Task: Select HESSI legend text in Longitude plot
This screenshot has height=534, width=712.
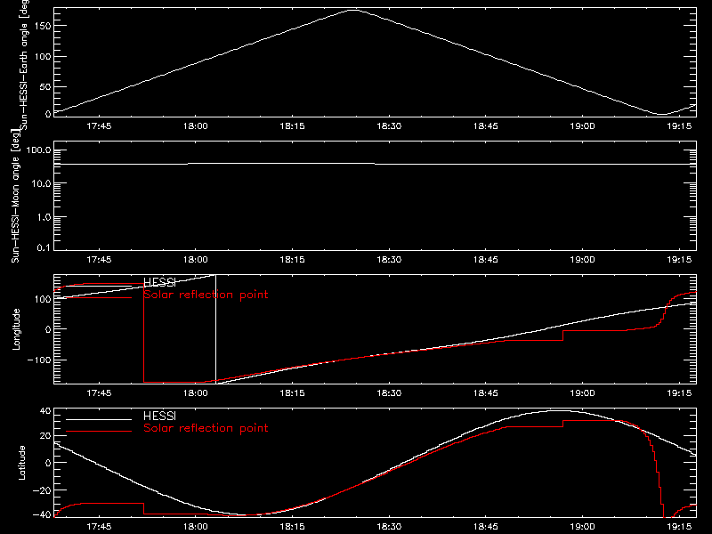Action: 159,283
